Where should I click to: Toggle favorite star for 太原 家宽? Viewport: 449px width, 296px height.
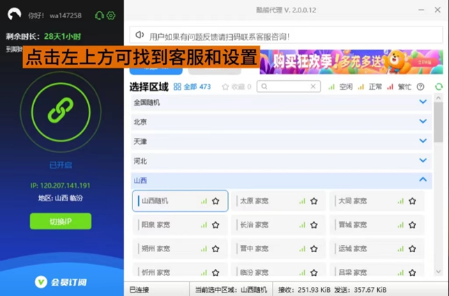[x=314, y=201]
